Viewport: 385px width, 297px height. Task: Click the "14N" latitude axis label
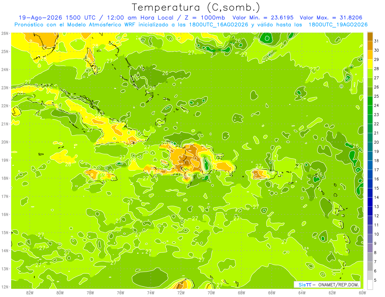[5, 251]
